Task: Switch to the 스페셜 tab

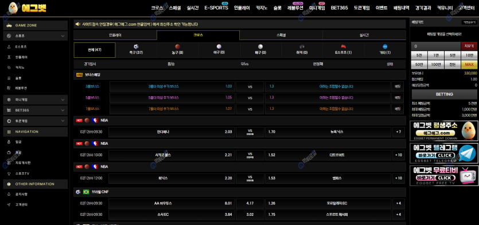Action: [x=281, y=35]
